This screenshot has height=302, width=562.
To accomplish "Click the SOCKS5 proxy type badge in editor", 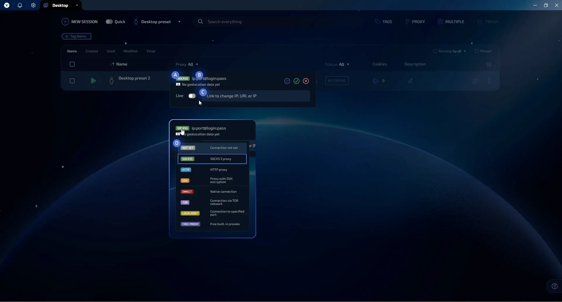I will pos(184,79).
